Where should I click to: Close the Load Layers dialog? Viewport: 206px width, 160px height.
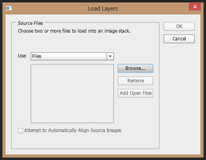195,7
